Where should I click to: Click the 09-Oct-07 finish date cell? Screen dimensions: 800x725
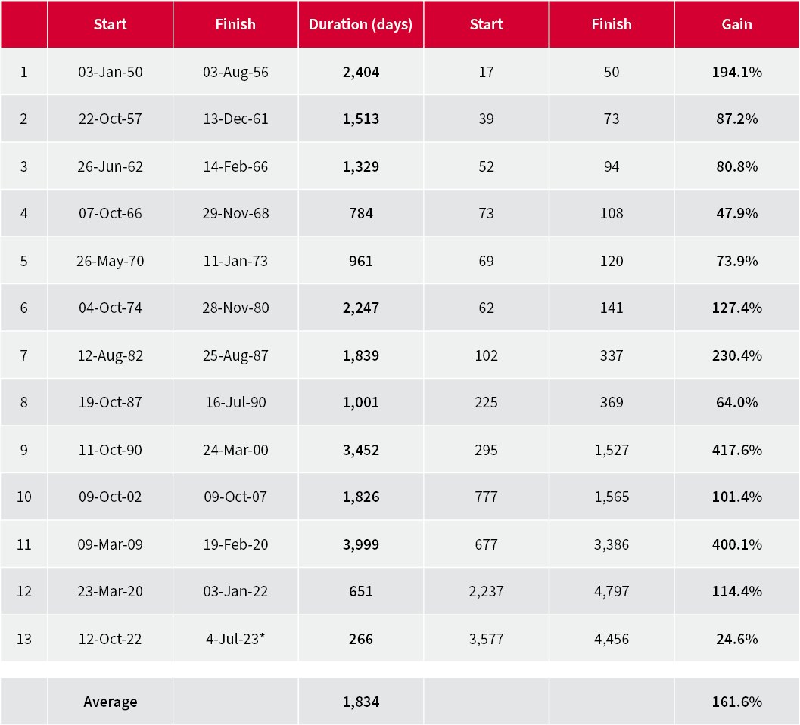point(235,497)
